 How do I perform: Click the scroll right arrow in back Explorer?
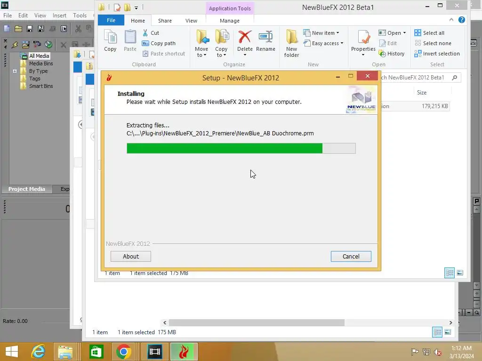(x=450, y=322)
